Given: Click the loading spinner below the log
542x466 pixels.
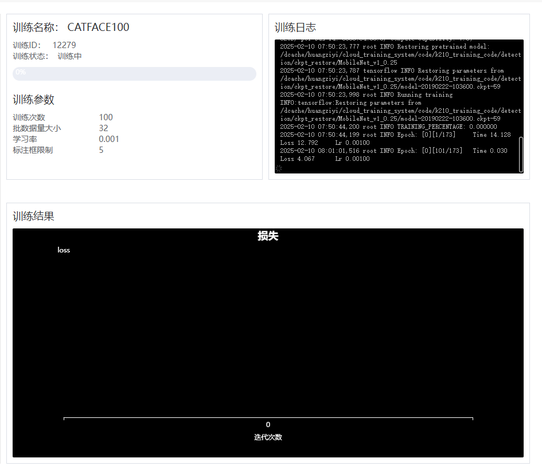Looking at the screenshot, I should point(279,168).
